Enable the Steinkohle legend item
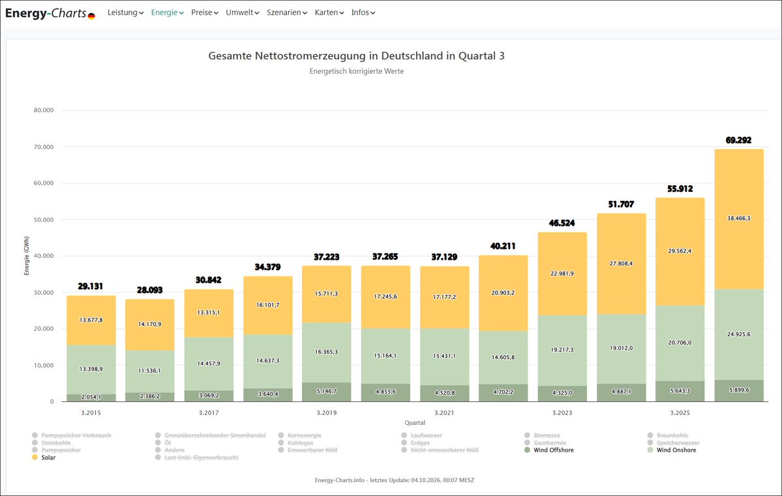Screen dimensions: 782x496 (52, 443)
